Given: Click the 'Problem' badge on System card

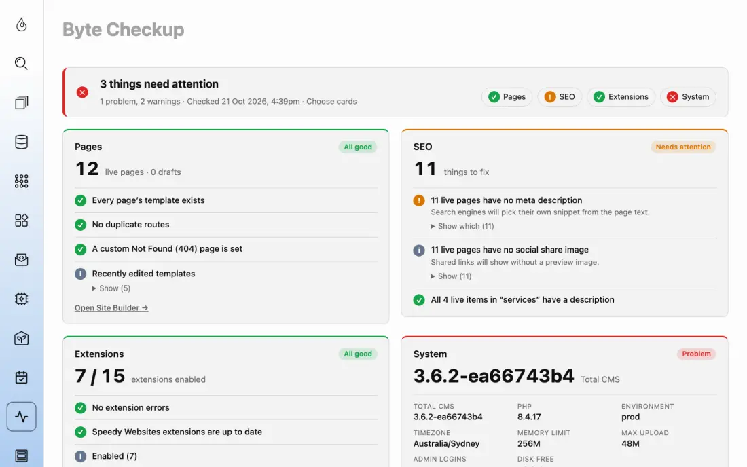Looking at the screenshot, I should (696, 354).
